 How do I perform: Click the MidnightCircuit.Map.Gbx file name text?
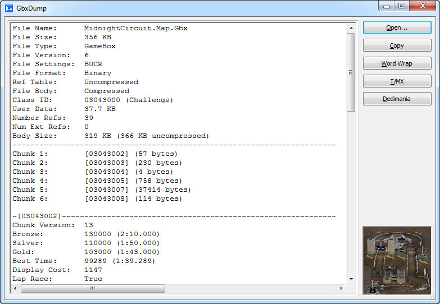[x=135, y=28]
